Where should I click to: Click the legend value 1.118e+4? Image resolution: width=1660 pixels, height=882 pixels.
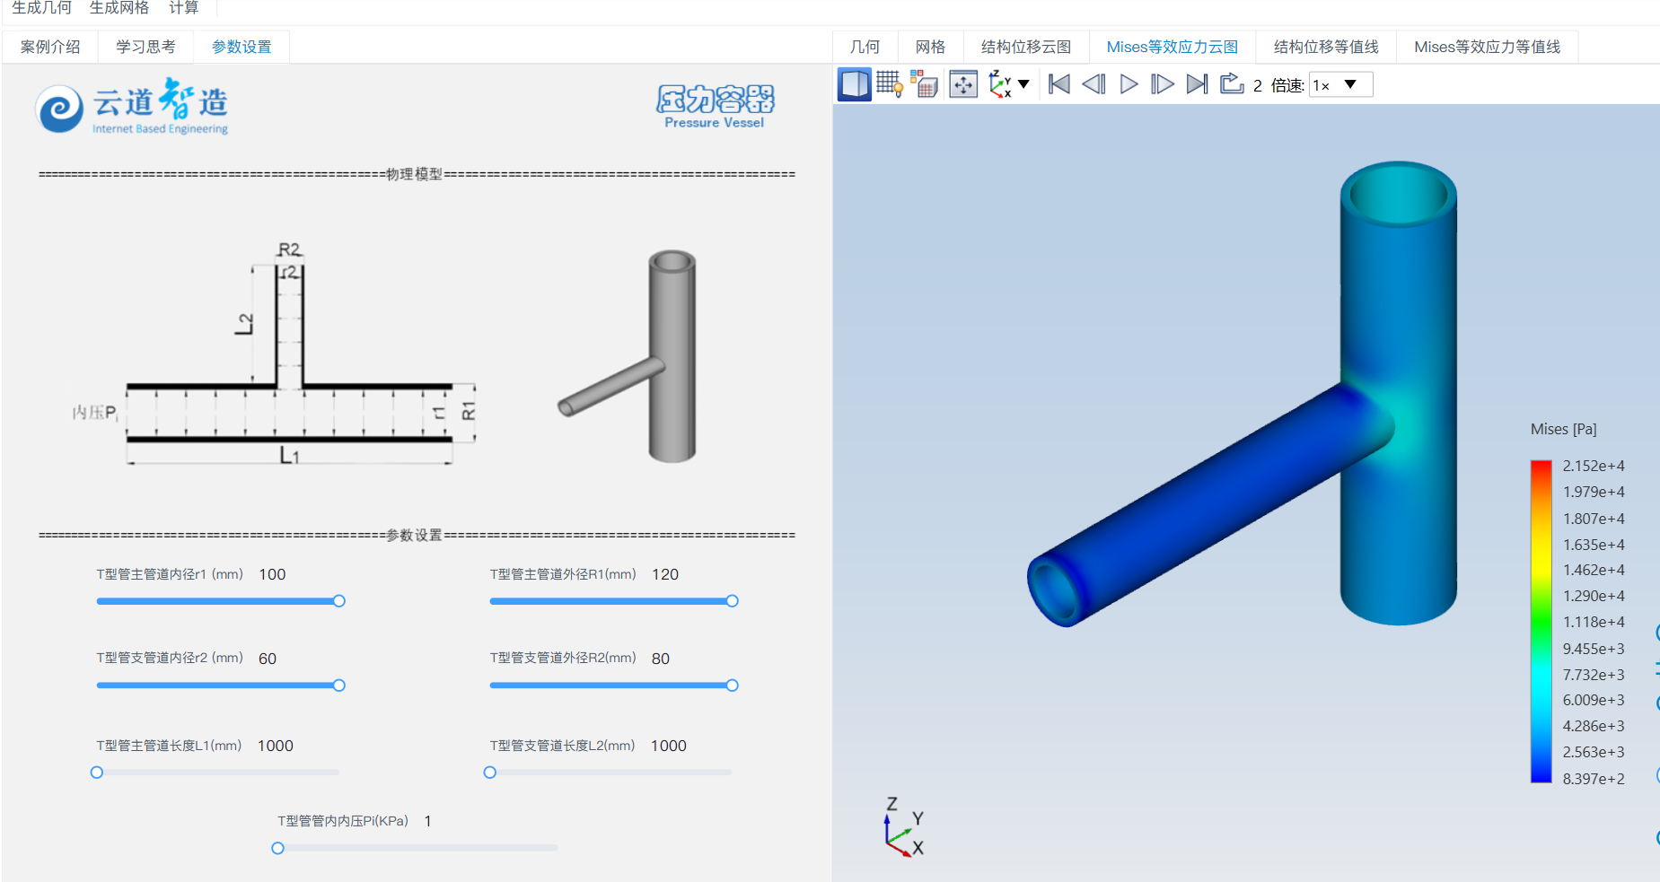pos(1594,622)
